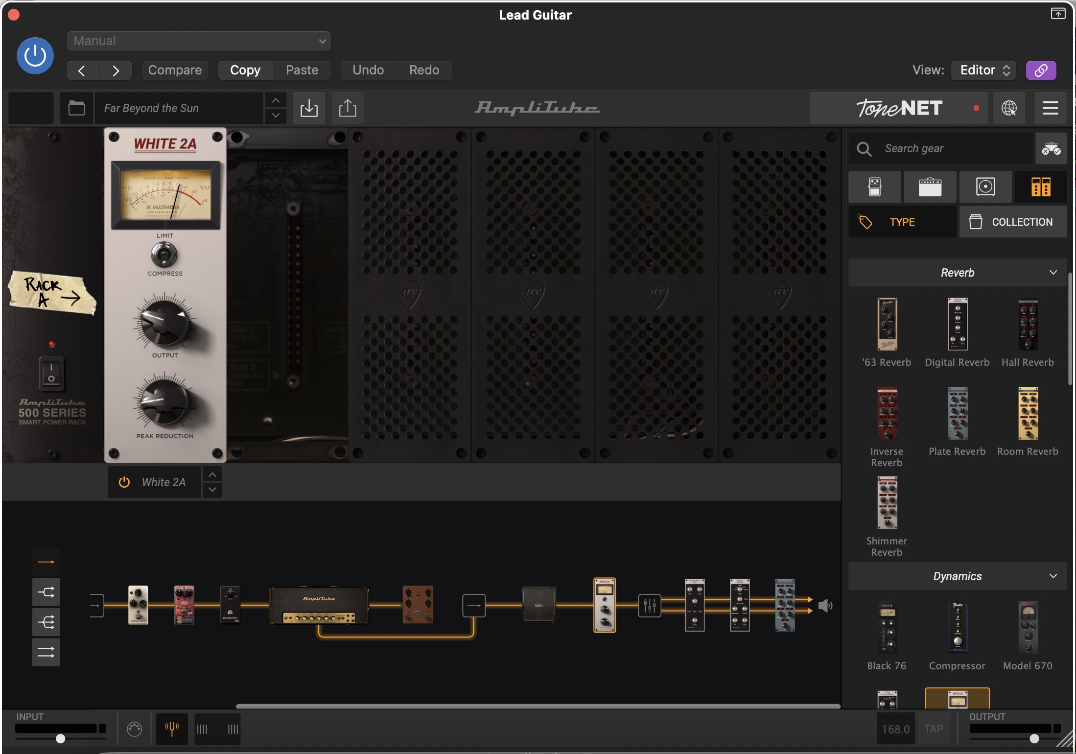Screen dimensions: 1076x754
Task: Open the tuner fork icon
Action: click(172, 729)
